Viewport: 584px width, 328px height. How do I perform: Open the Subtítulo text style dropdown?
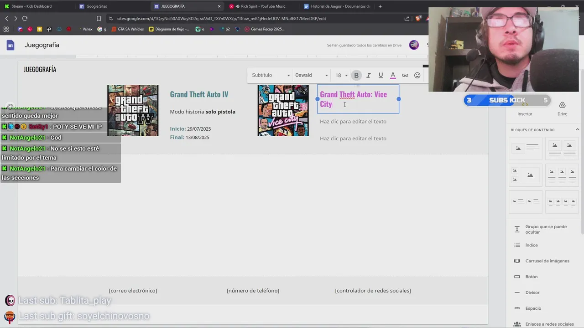(271, 75)
